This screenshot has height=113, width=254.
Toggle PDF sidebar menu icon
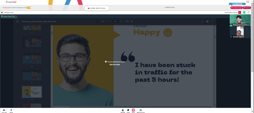(x=18, y=22)
